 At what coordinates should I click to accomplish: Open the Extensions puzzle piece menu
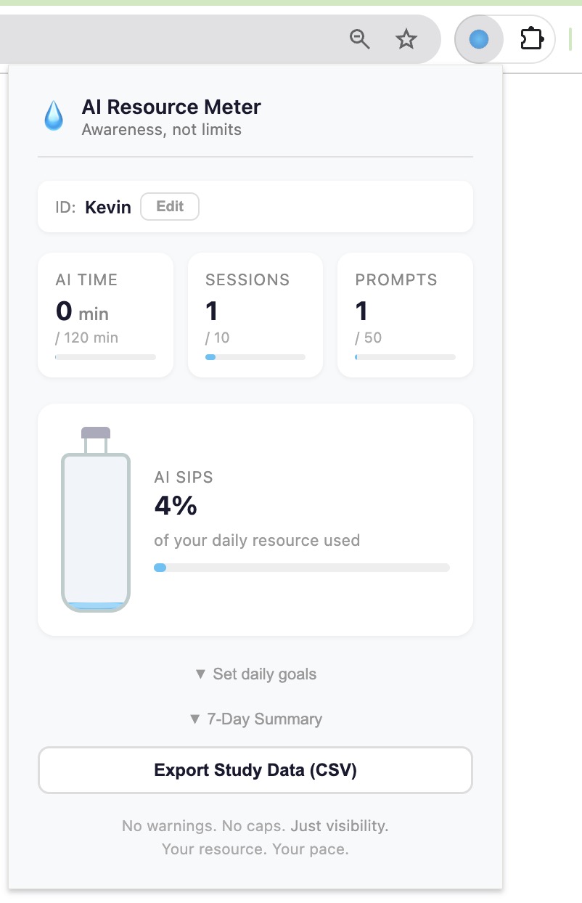(531, 39)
